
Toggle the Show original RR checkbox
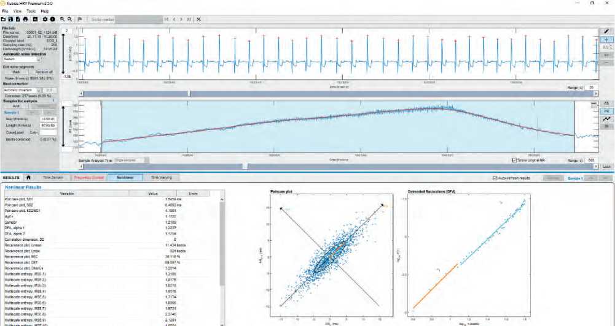click(515, 160)
